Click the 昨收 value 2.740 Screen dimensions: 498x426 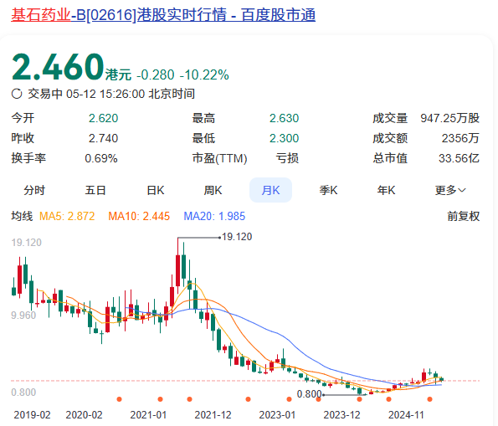pyautogui.click(x=103, y=138)
